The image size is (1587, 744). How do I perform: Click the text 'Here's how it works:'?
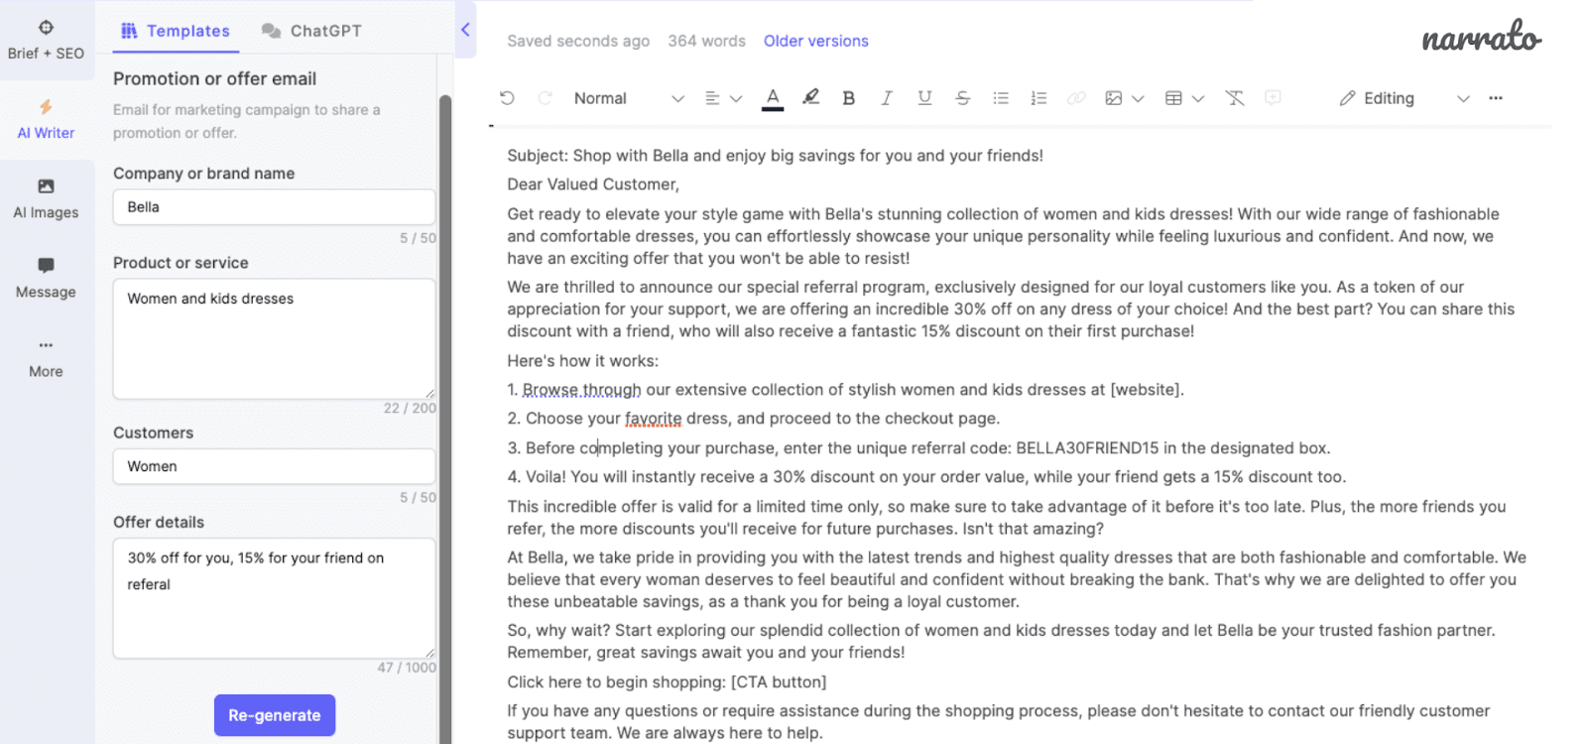pos(582,361)
